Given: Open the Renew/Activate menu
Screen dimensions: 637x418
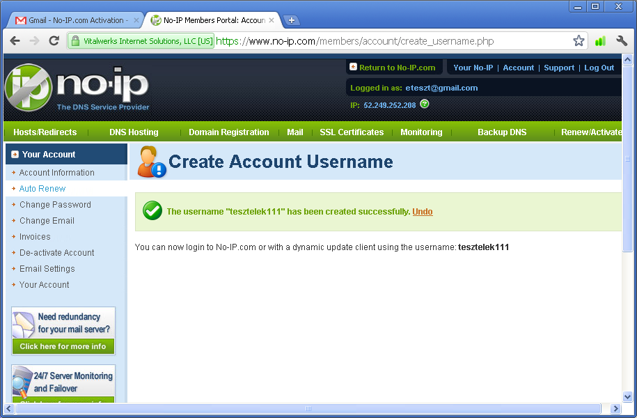Looking at the screenshot, I should [x=591, y=132].
